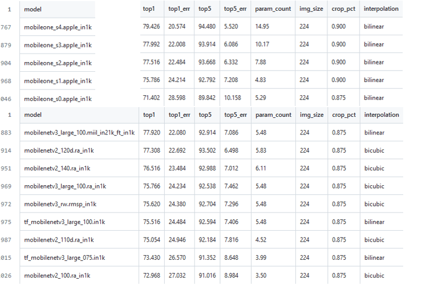The height and width of the screenshot is (302, 422).
Task: Click img_size 224 in the mobileone_s4 row
Action: (304, 26)
